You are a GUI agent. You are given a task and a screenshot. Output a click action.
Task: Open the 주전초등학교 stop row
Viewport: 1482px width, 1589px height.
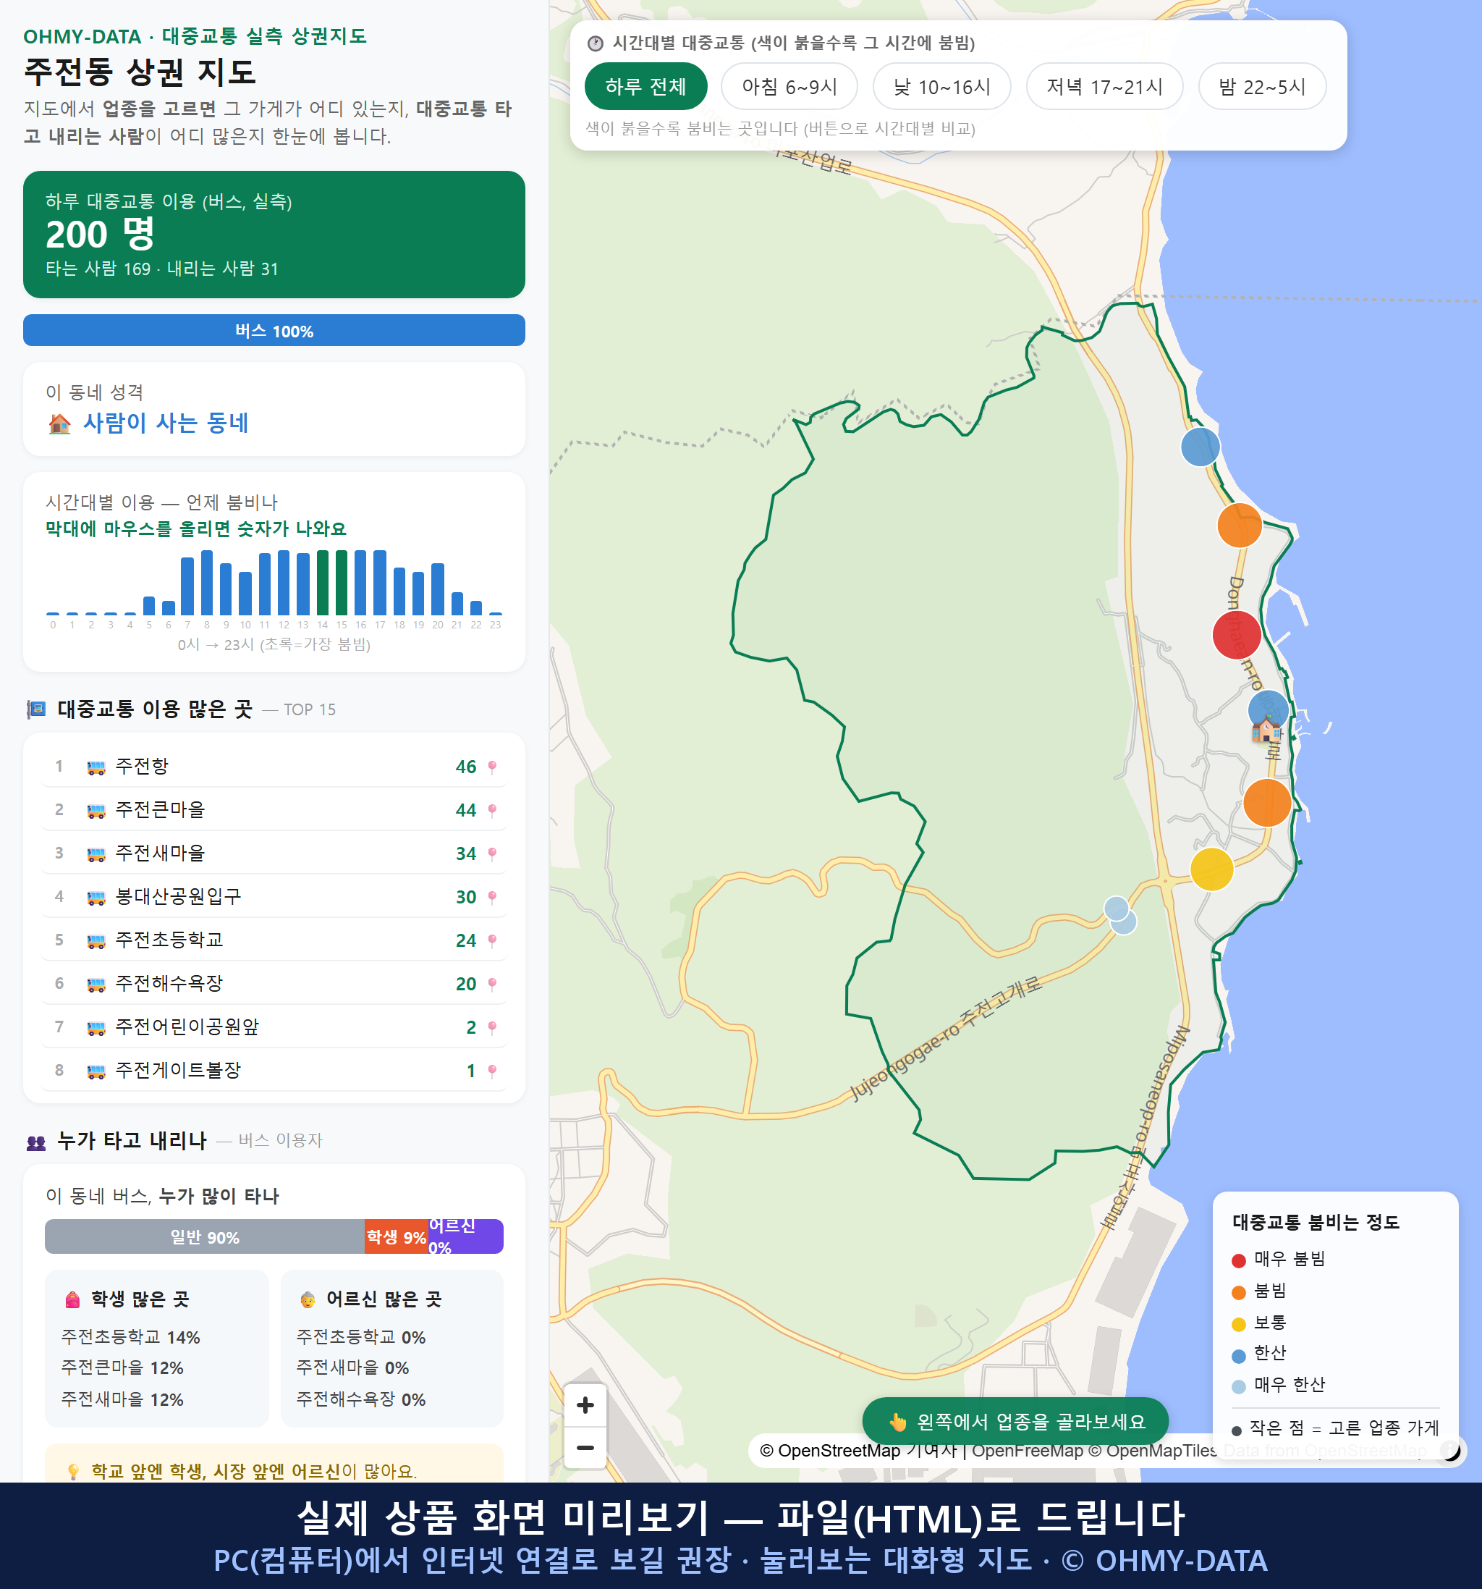click(x=274, y=940)
